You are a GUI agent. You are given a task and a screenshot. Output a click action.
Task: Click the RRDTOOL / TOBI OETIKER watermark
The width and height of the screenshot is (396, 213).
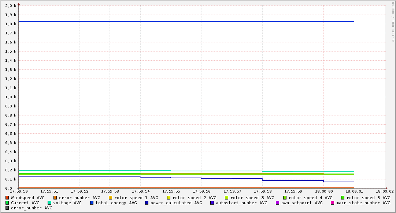click(393, 22)
